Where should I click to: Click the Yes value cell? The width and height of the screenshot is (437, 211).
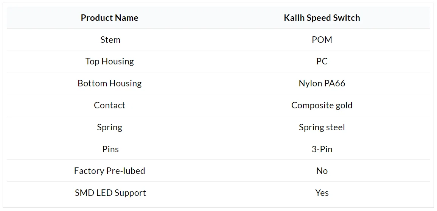pos(322,193)
